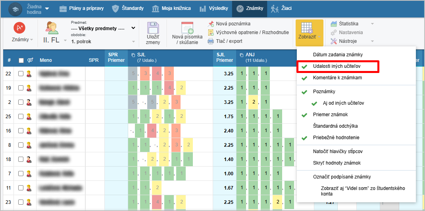425x211 pixels.
Task: Click the Výchovné opatrenie document icon
Action: (211, 33)
